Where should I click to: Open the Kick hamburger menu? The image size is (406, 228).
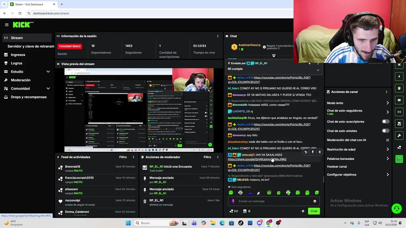7,25
